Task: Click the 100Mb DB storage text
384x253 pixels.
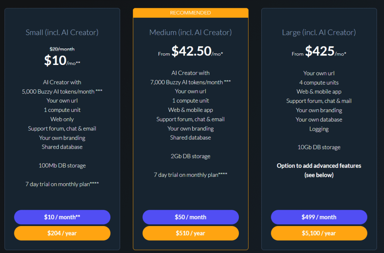Action: 62,166
